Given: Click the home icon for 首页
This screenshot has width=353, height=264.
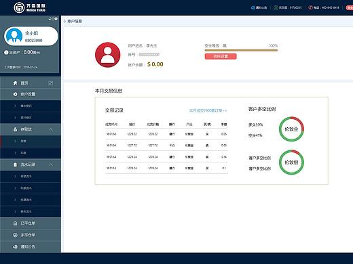Looking at the screenshot, I should (15, 83).
